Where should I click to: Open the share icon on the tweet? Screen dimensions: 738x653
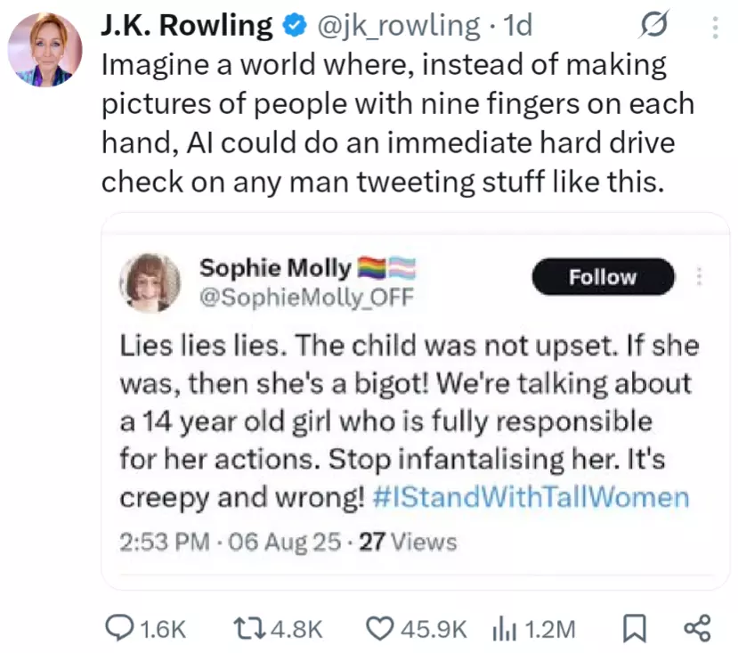point(696,629)
